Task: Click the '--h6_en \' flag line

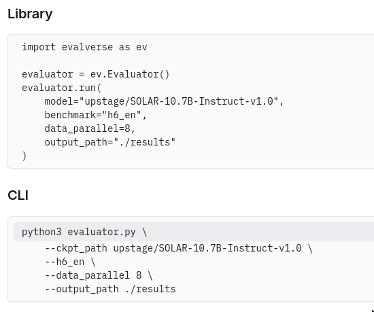Action: click(x=70, y=262)
